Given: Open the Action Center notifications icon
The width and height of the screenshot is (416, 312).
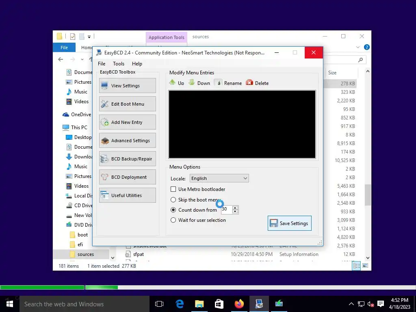Looking at the screenshot, I should click(x=380, y=304).
